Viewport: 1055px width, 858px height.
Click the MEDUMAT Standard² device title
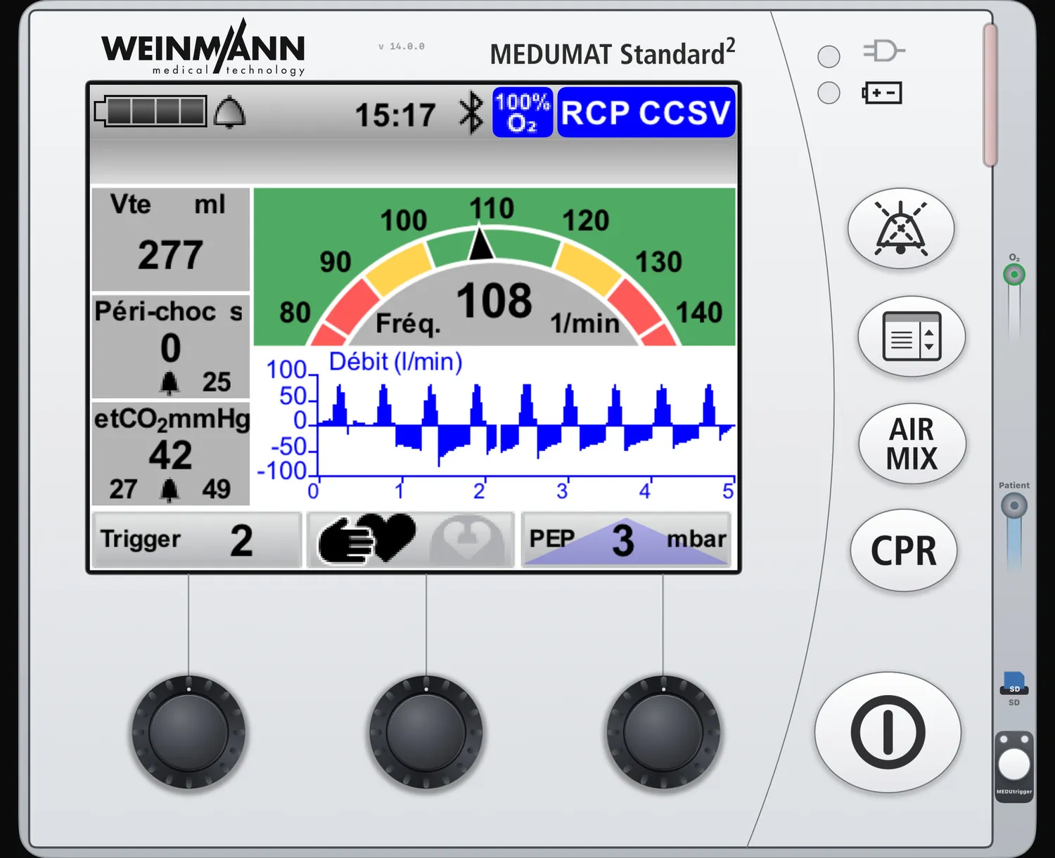pos(613,52)
